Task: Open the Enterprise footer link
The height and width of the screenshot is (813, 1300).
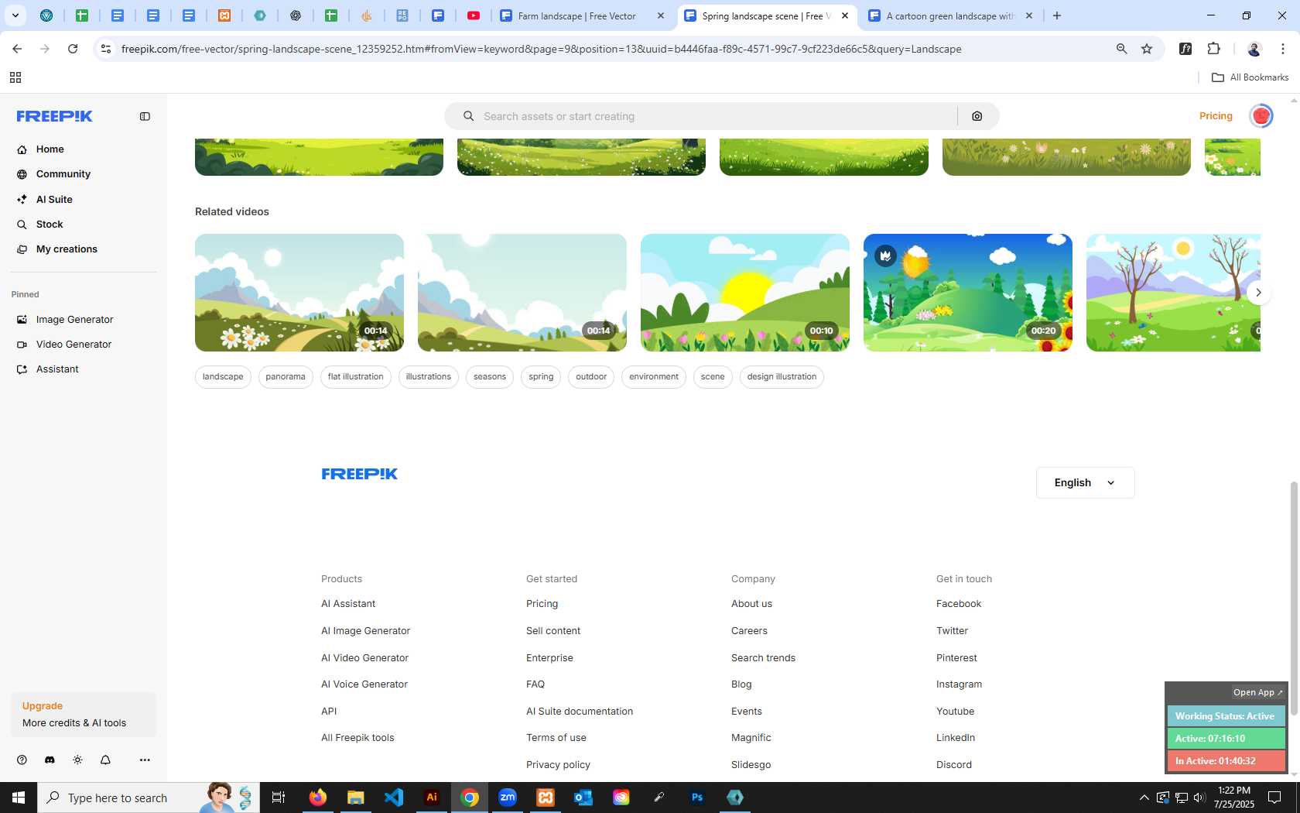Action: (549, 658)
